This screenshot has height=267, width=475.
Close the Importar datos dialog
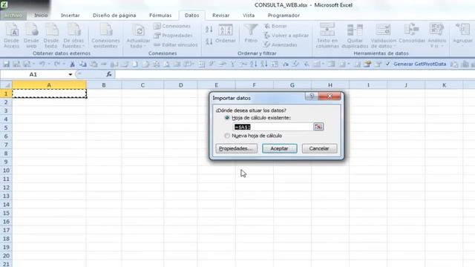pyautogui.click(x=330, y=96)
